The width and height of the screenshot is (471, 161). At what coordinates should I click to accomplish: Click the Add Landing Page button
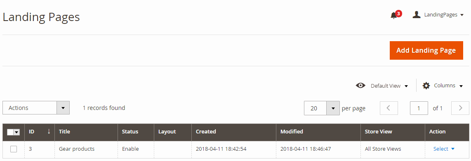[426, 50]
